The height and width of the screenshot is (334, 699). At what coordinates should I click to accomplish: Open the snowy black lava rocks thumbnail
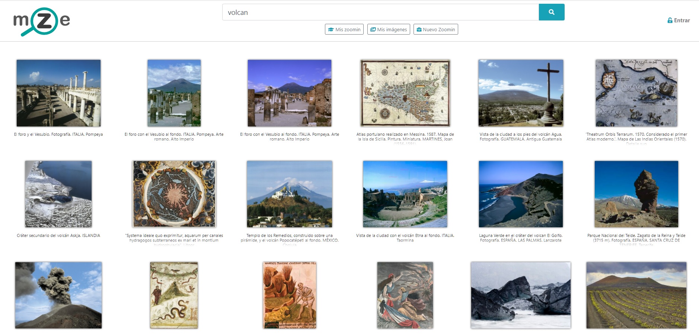(x=521, y=295)
